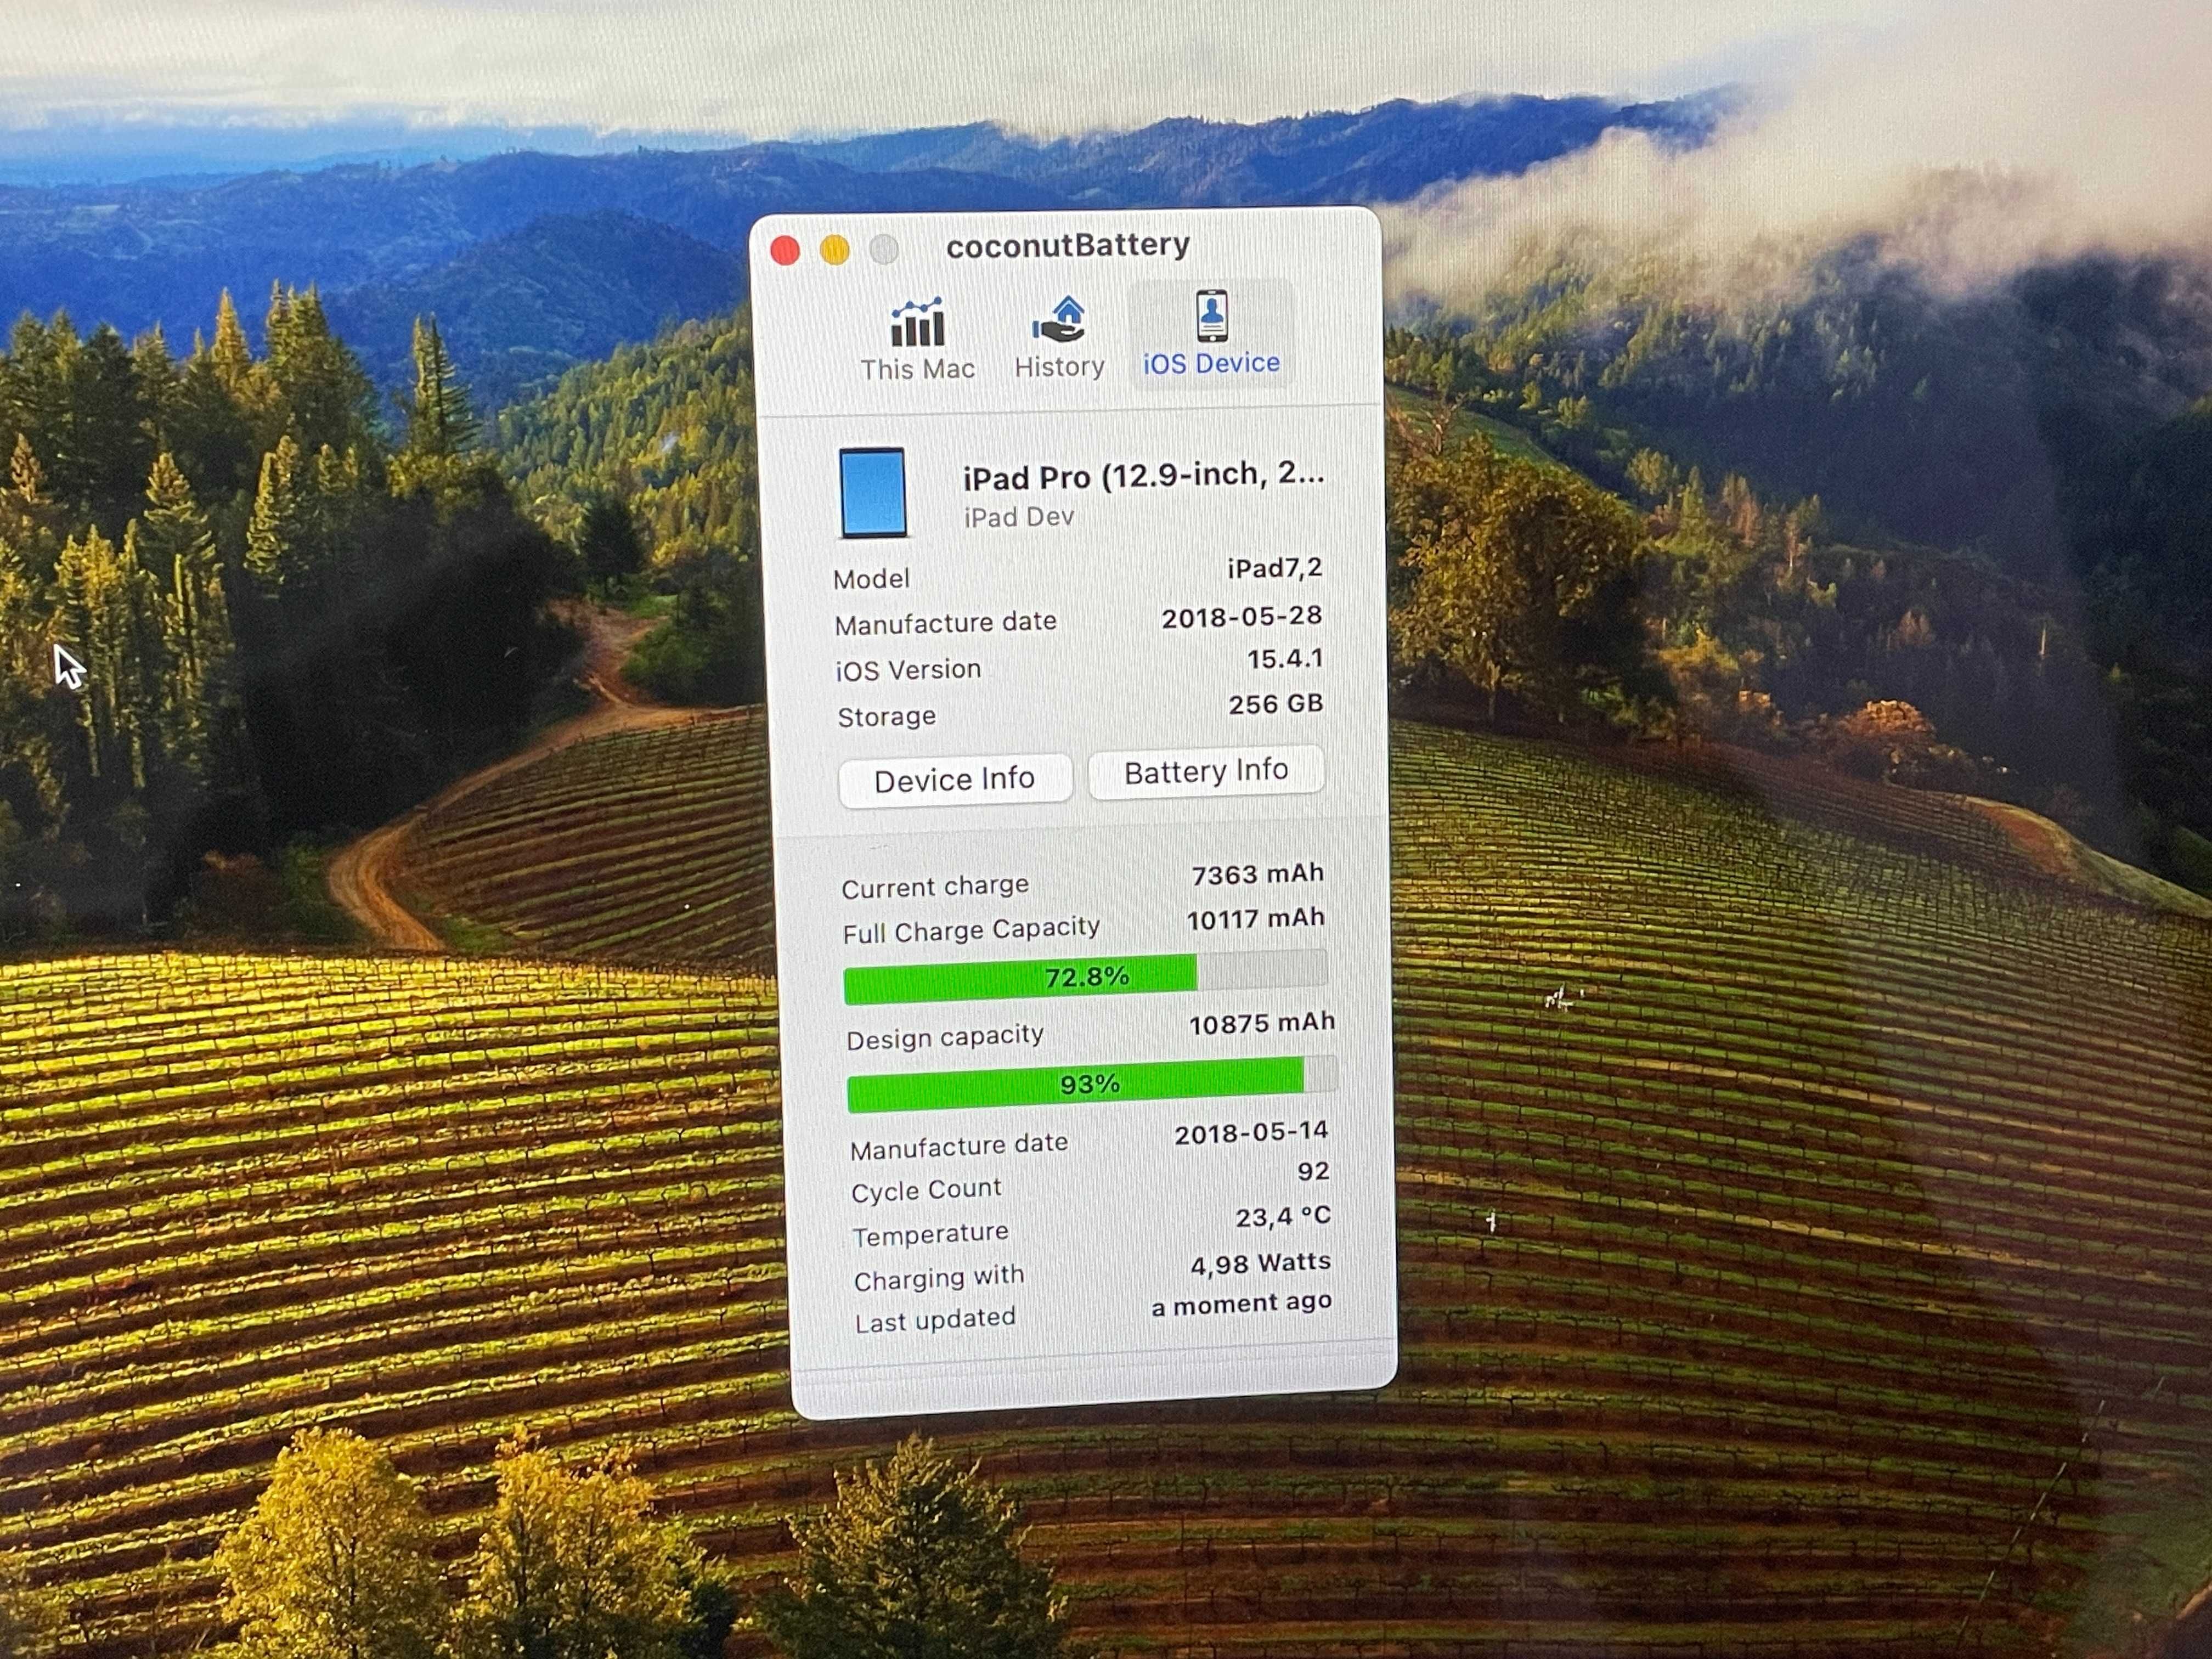Viewport: 2212px width, 1659px height.
Task: Click the This Mac bar chart icon
Action: (917, 321)
